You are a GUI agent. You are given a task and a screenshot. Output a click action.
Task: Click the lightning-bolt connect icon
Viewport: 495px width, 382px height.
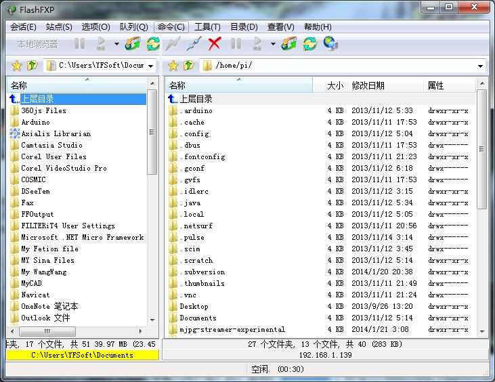173,43
